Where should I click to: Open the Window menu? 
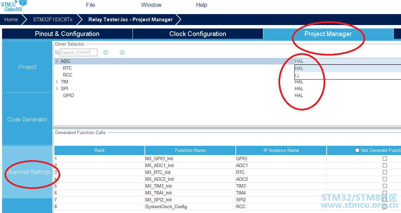point(151,5)
